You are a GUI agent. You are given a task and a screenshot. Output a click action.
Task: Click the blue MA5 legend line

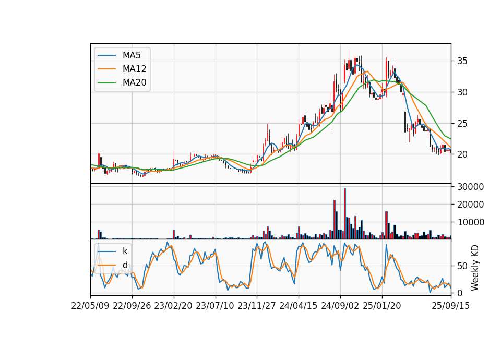107,56
